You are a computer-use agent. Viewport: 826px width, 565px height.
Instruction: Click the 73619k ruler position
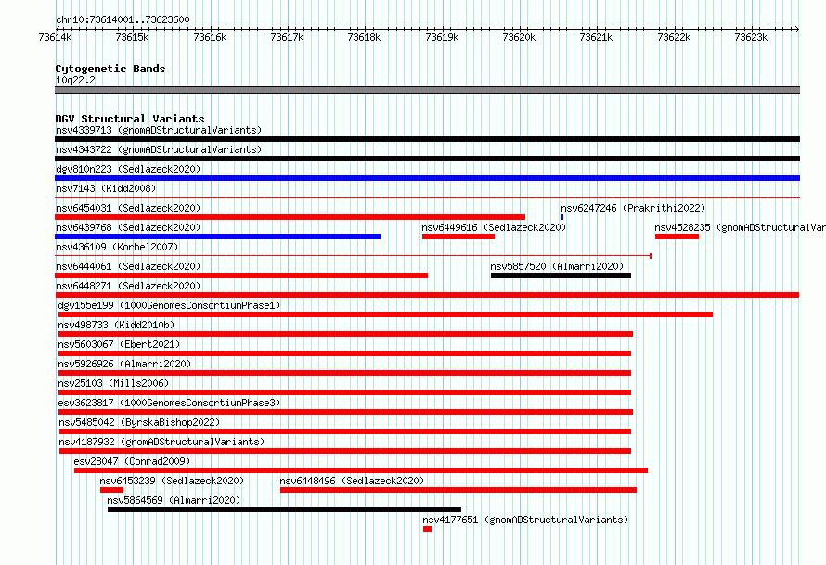click(442, 37)
